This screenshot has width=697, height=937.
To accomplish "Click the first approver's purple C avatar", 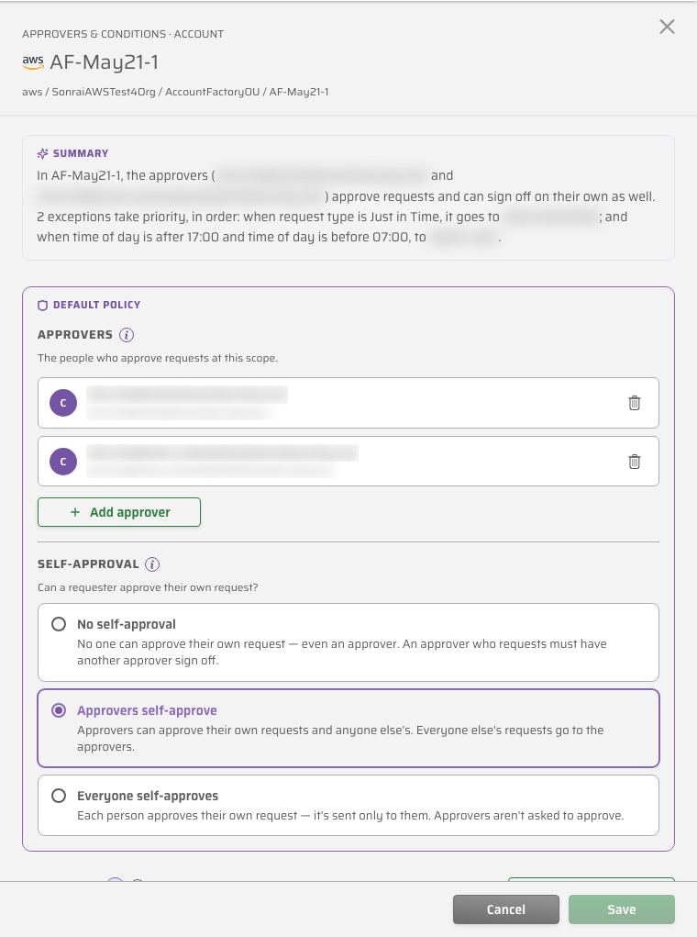I will (63, 403).
